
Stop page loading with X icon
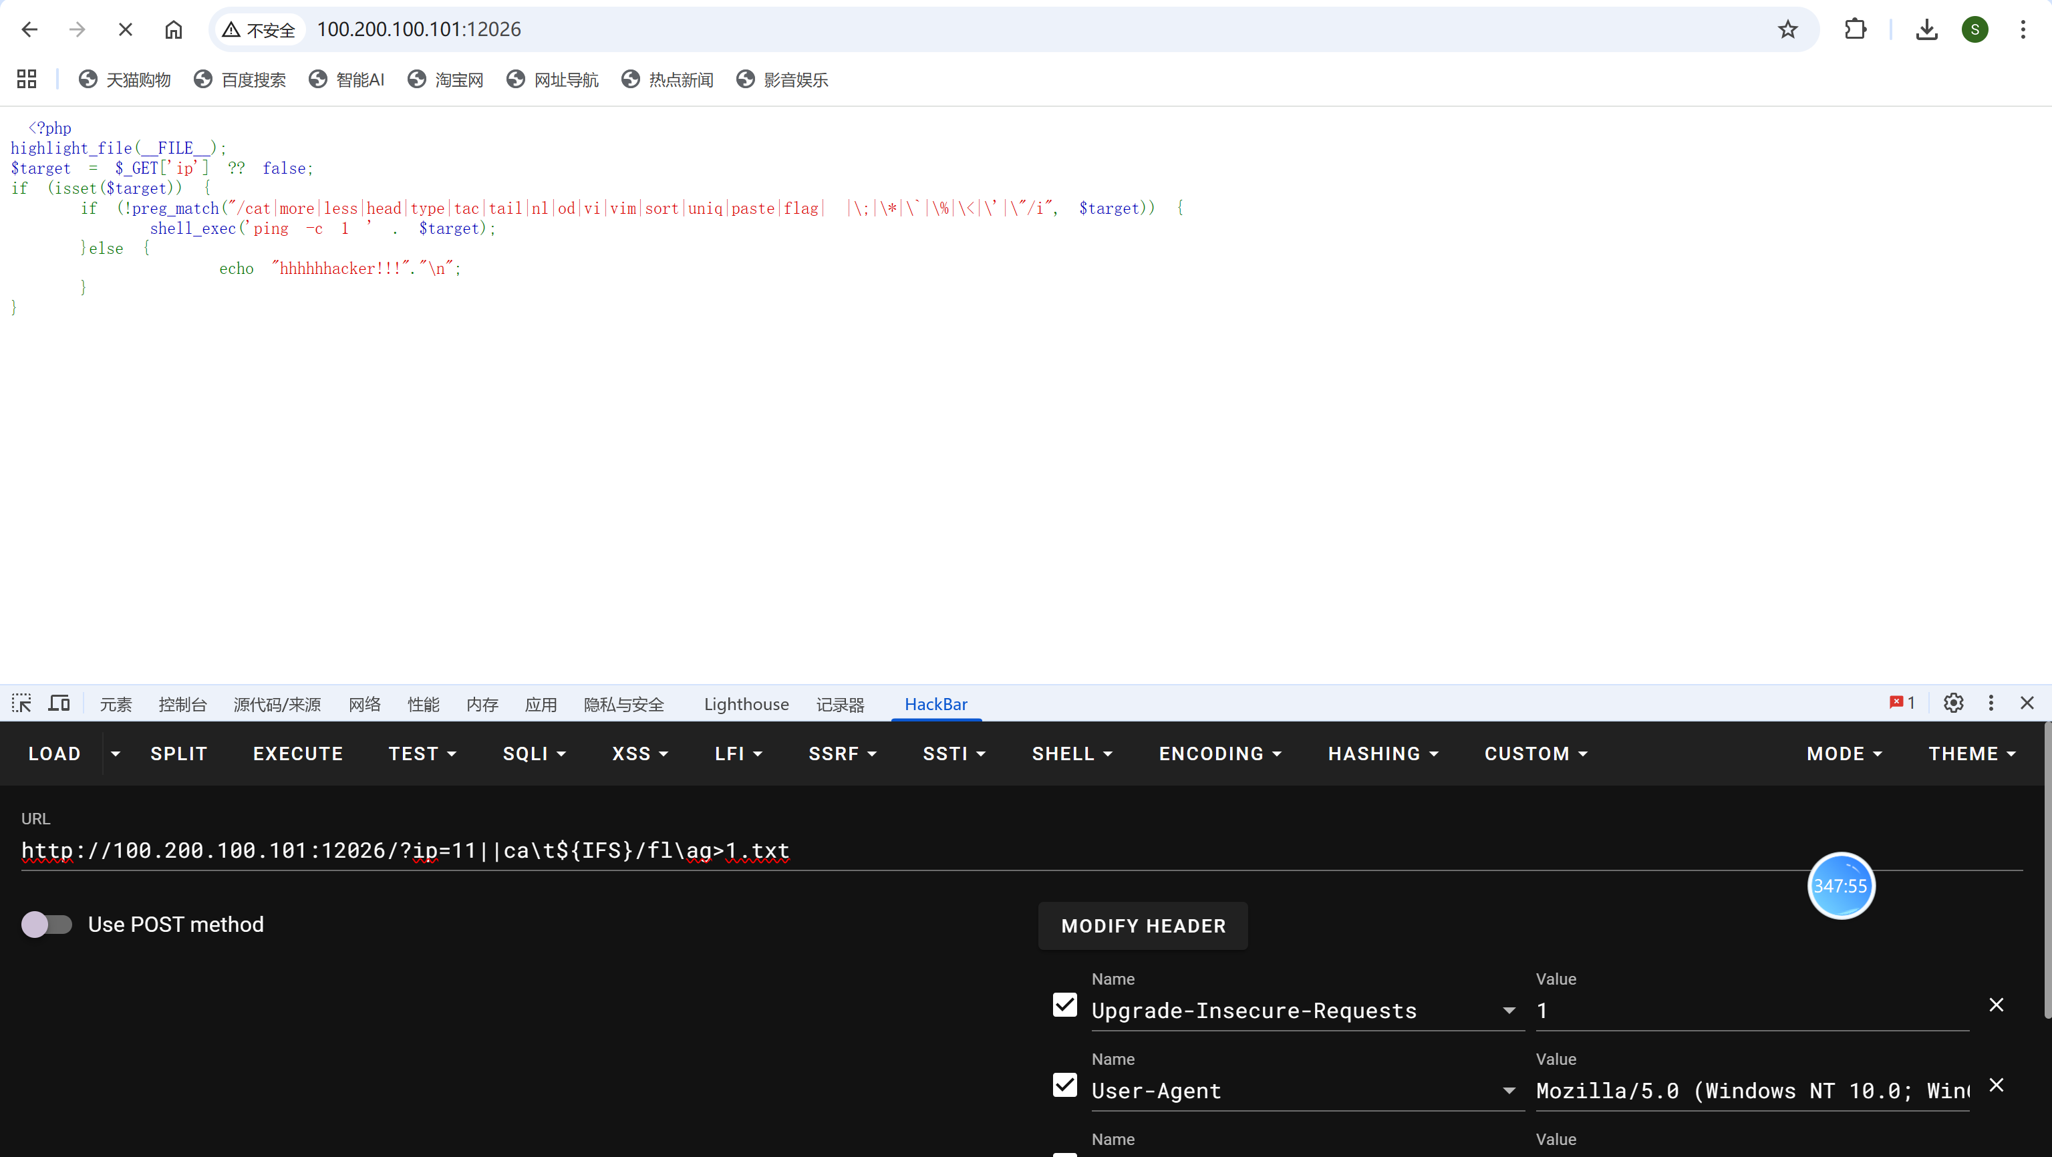(x=125, y=29)
